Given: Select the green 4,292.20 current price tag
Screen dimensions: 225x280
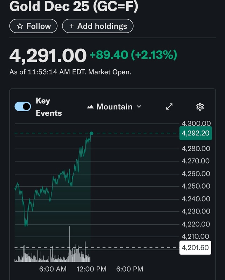Looking at the screenshot, I should click(196, 133).
